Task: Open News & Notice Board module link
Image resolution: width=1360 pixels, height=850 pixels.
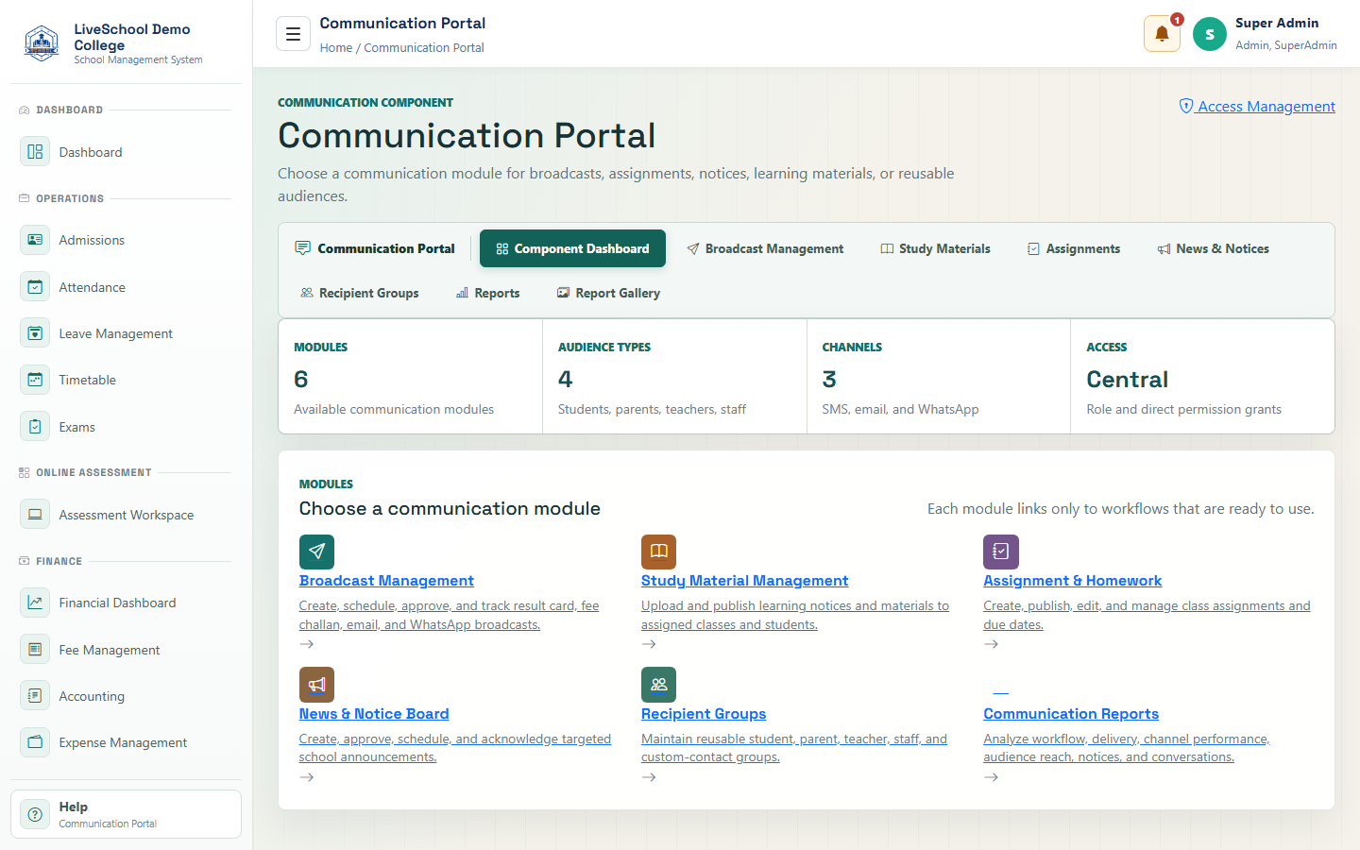Action: pos(374,713)
